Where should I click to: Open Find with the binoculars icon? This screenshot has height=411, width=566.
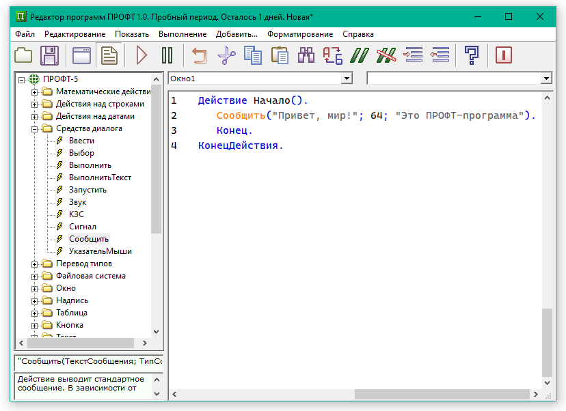click(x=306, y=55)
